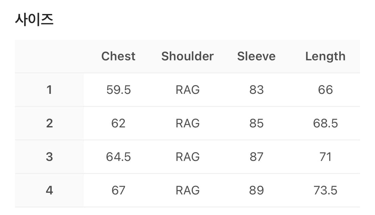Select size 2 row label

click(x=49, y=123)
